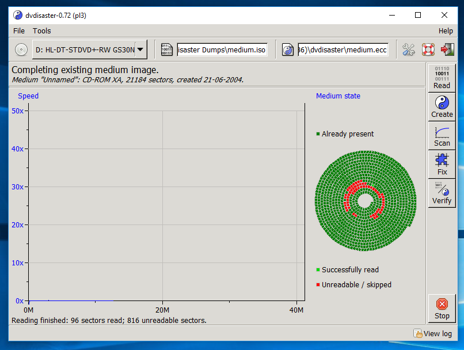Click the 50x speed axis label
This screenshot has height=350, width=464.
[x=17, y=111]
